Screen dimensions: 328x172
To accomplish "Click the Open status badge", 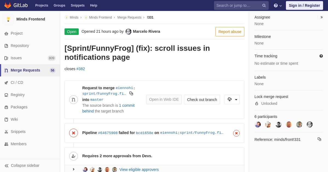I will pyautogui.click(x=72, y=32).
